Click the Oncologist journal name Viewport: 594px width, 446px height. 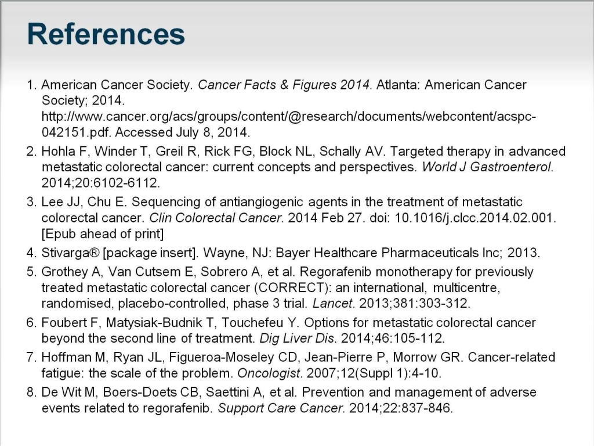point(270,373)
